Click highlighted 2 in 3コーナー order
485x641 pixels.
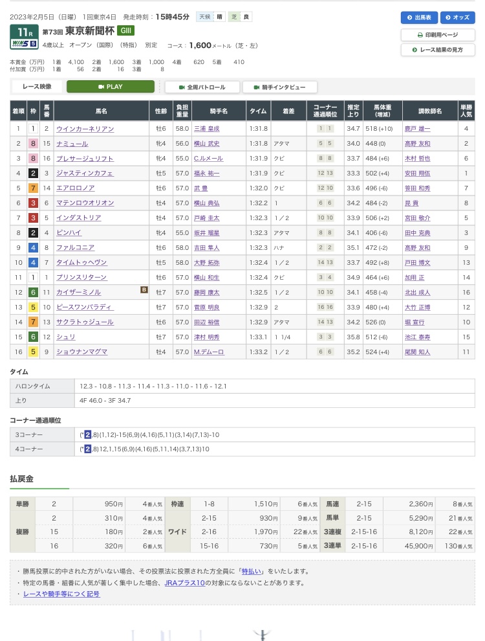point(88,434)
